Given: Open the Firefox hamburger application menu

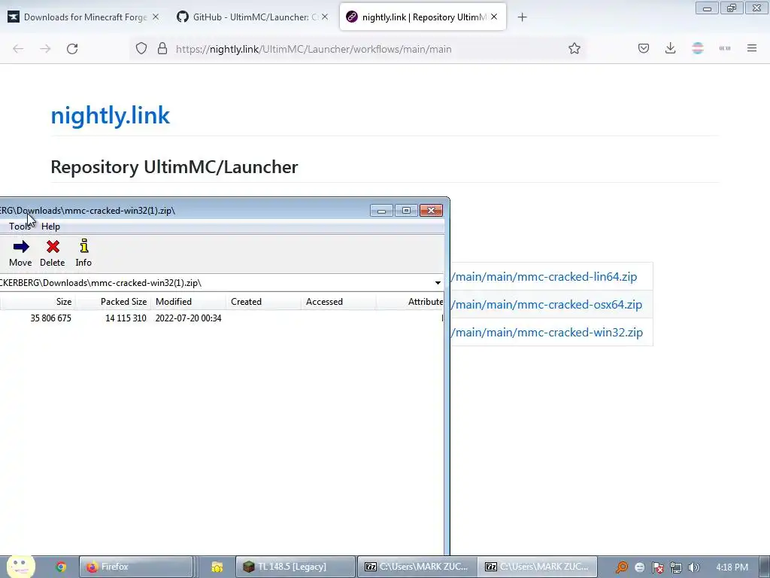Looking at the screenshot, I should click(x=752, y=48).
